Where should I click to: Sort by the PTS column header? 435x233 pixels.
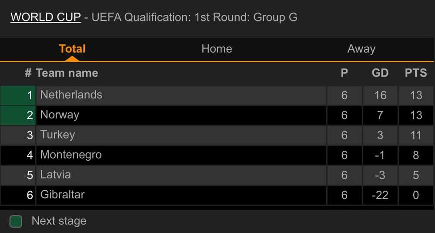click(x=416, y=73)
